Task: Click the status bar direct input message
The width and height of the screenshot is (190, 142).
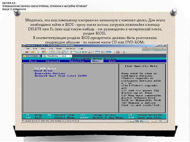Action: tap(50, 121)
